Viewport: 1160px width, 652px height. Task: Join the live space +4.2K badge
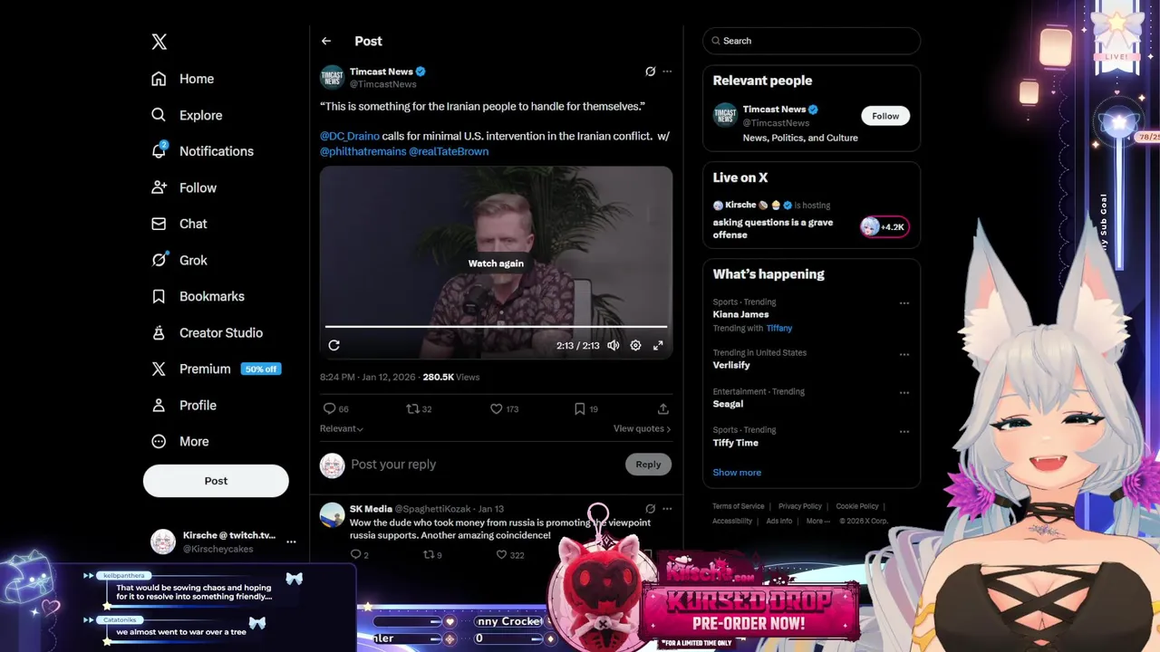click(884, 226)
